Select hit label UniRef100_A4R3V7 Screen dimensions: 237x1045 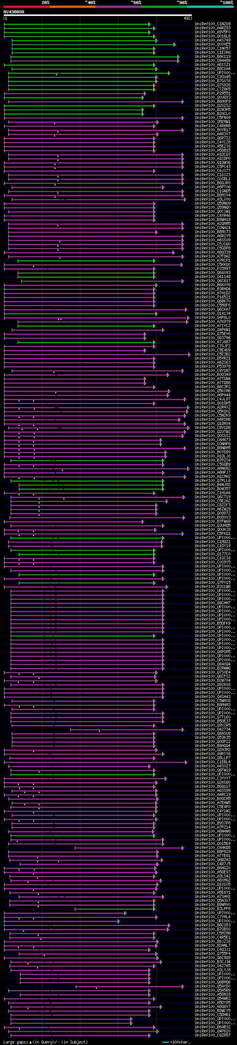coord(213,134)
